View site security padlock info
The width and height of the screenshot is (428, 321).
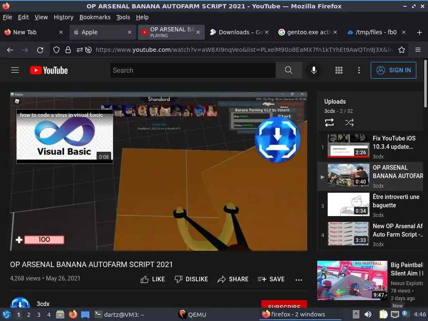pyautogui.click(x=68, y=50)
